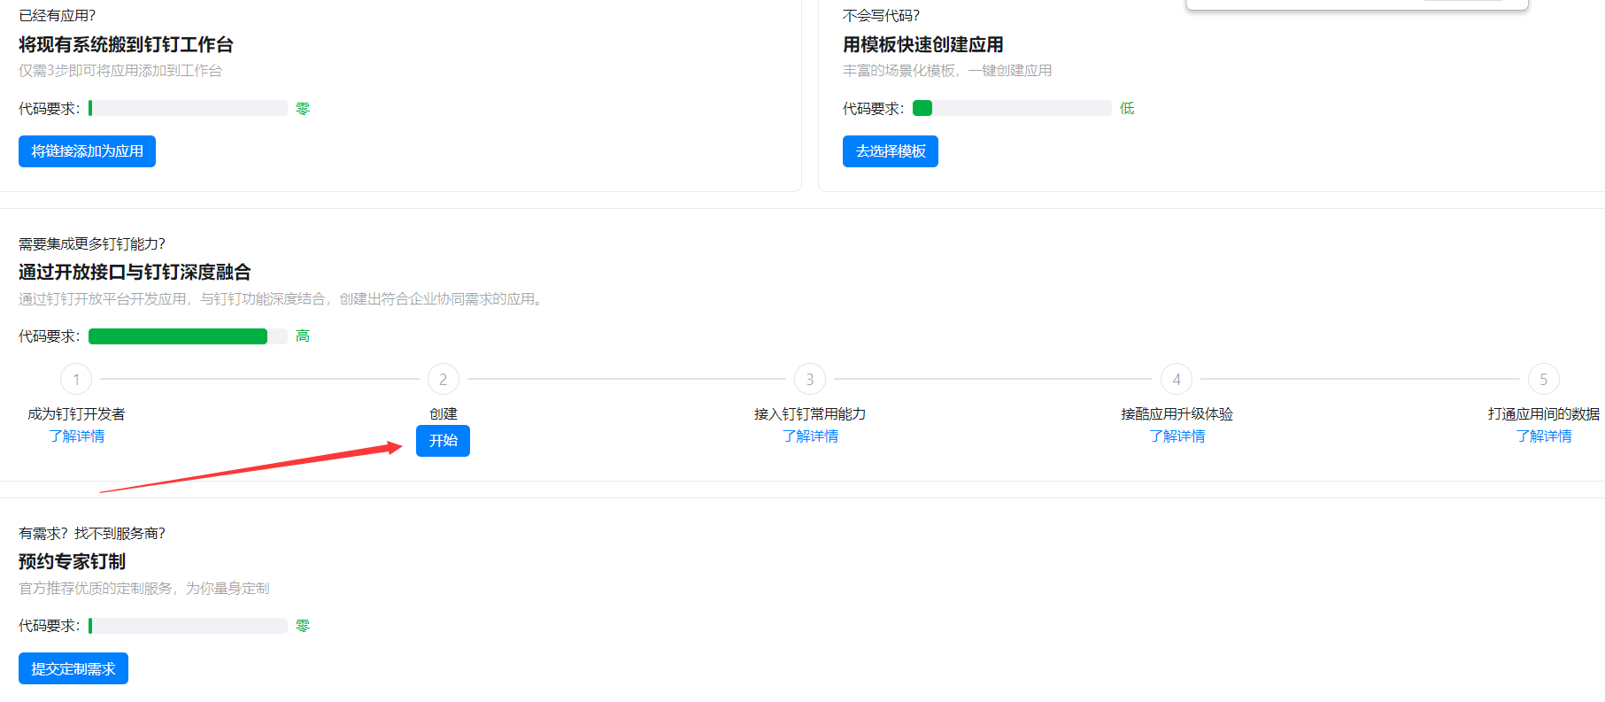The height and width of the screenshot is (702, 1605).
Task: Click the text 有需求? 找不到服务商?
Action: tap(92, 534)
